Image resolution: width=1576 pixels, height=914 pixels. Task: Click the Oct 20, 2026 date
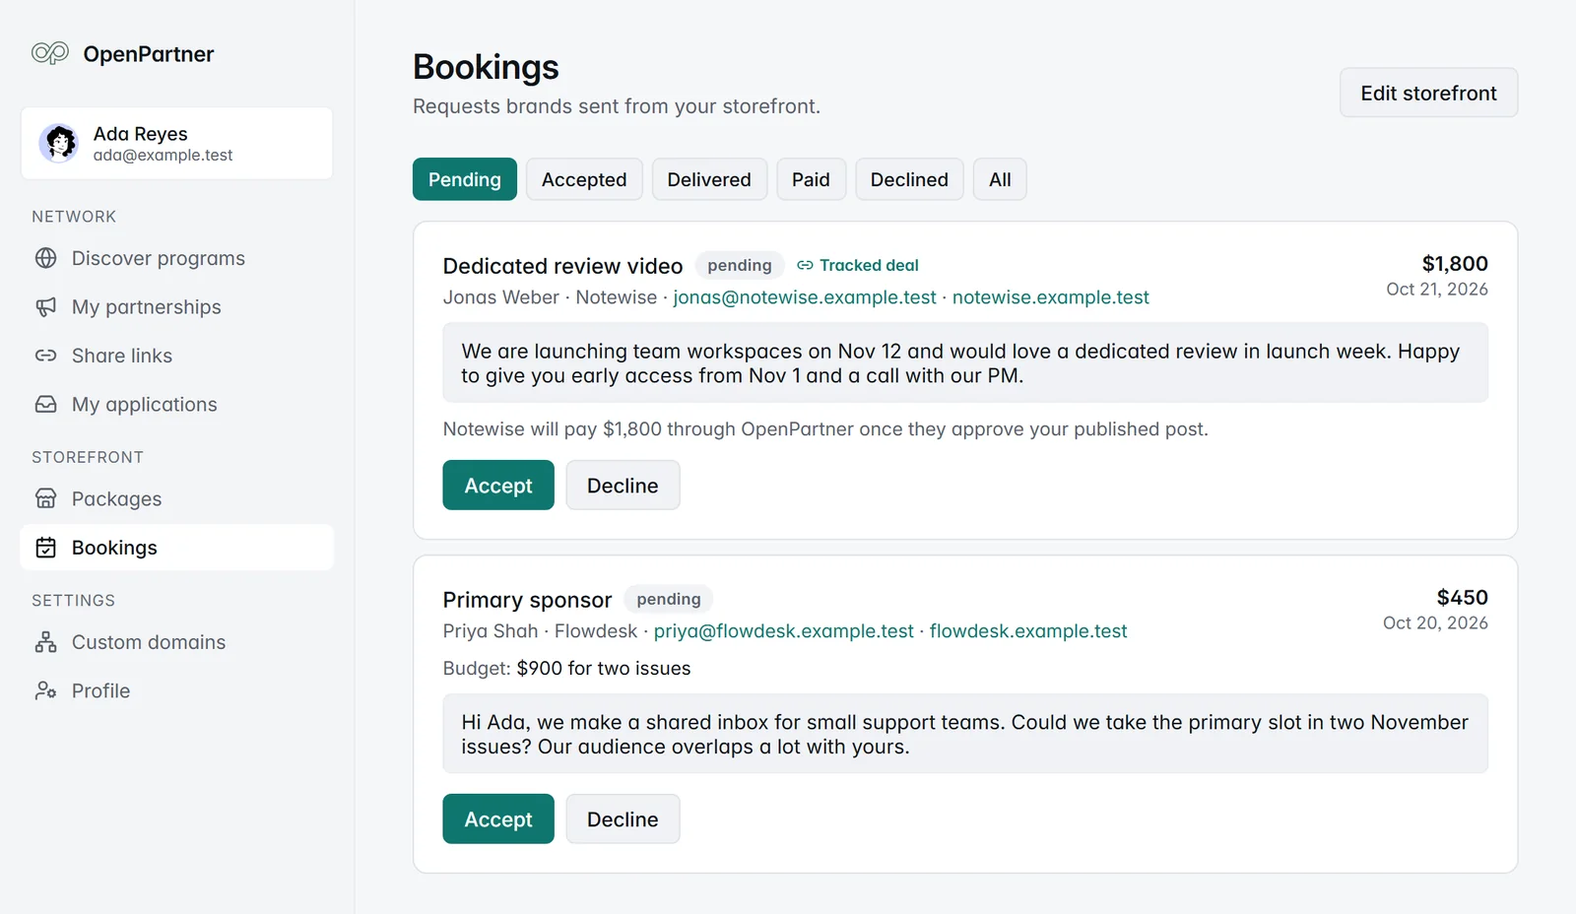pos(1435,623)
